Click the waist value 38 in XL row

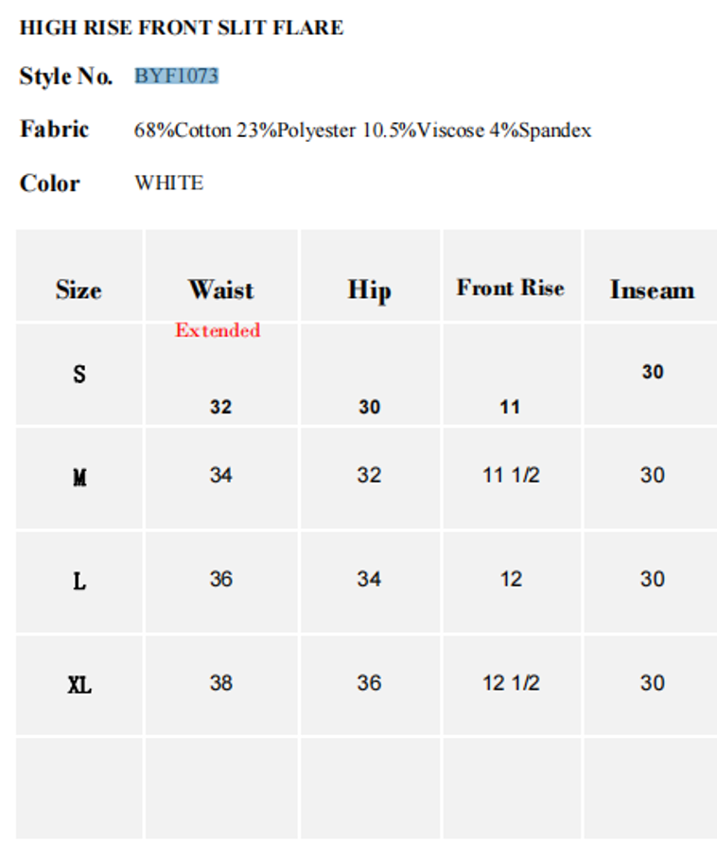point(220,683)
